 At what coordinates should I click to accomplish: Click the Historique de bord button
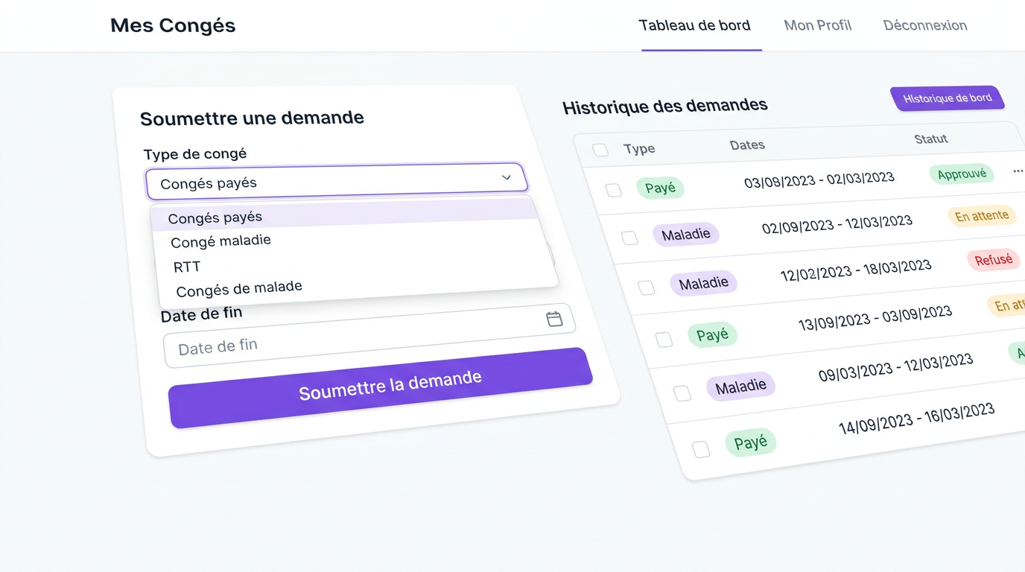tap(948, 98)
